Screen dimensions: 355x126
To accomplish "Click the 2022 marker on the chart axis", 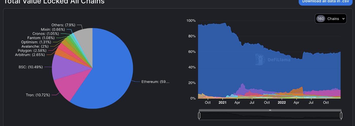I will click(x=282, y=103).
